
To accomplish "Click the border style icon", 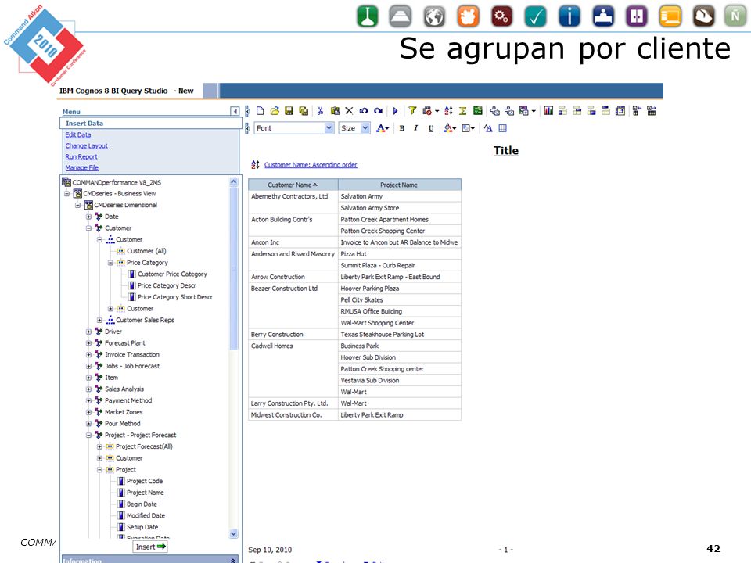I will point(468,128).
